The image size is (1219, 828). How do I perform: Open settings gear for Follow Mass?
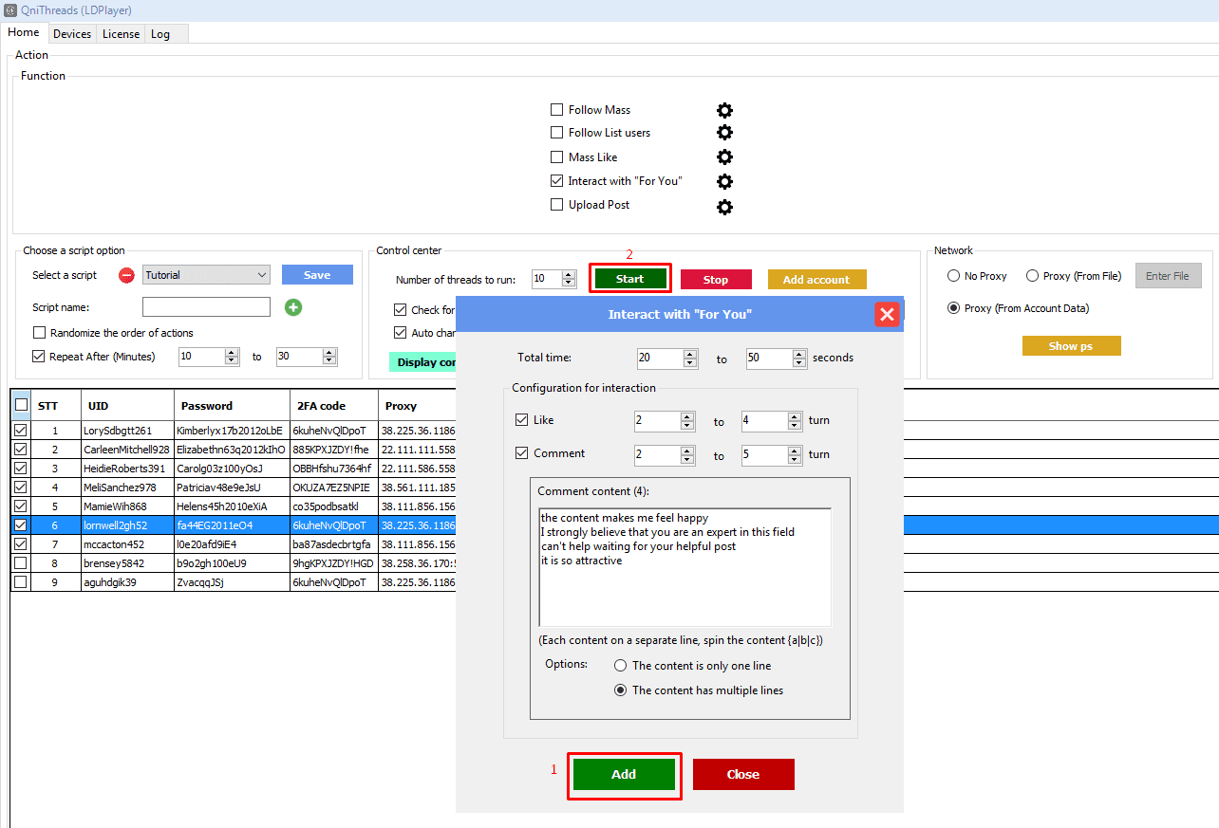(x=724, y=110)
